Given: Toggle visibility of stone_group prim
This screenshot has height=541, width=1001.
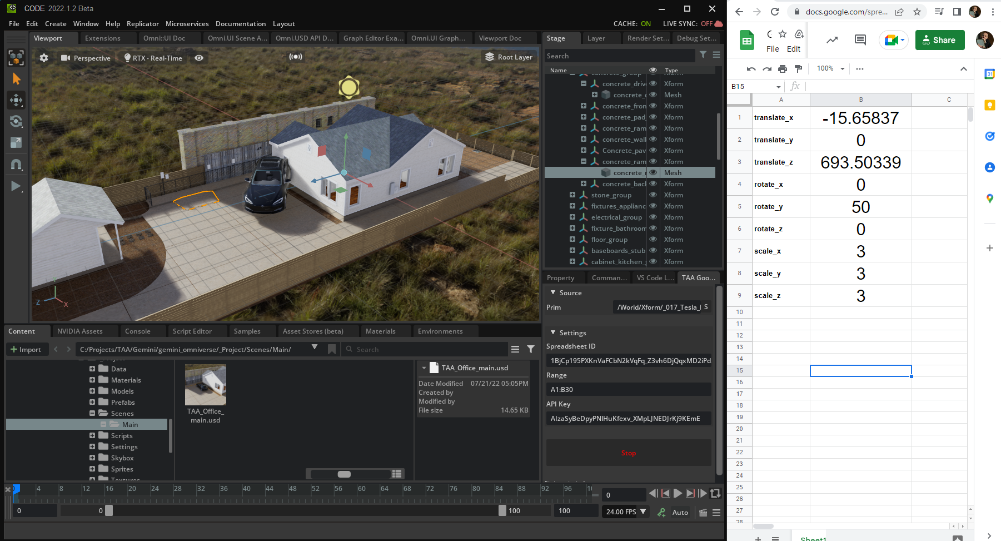Looking at the screenshot, I should 653,195.
